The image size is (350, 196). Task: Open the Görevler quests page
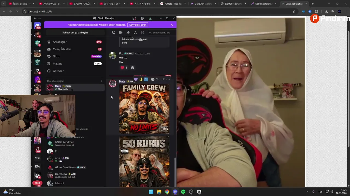click(x=75, y=71)
